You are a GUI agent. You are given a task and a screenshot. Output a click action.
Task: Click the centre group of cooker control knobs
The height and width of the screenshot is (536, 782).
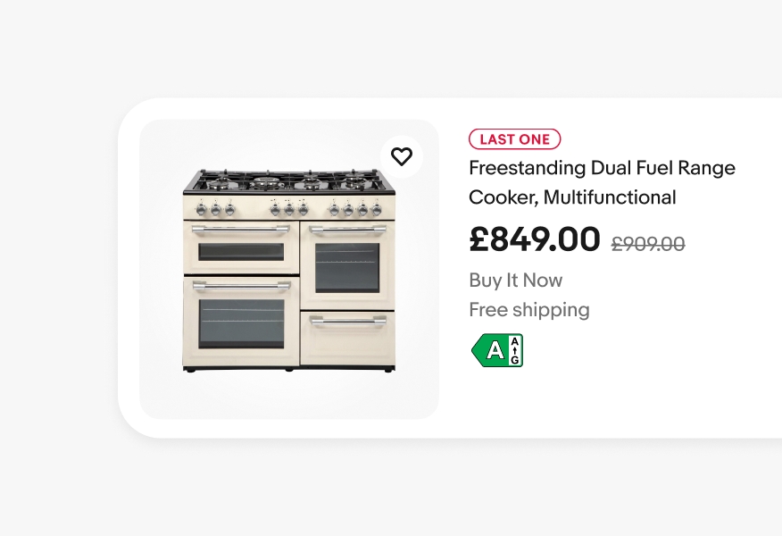[x=289, y=209]
